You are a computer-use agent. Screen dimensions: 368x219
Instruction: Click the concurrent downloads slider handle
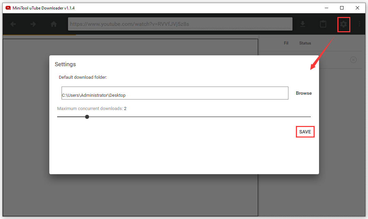tap(87, 117)
